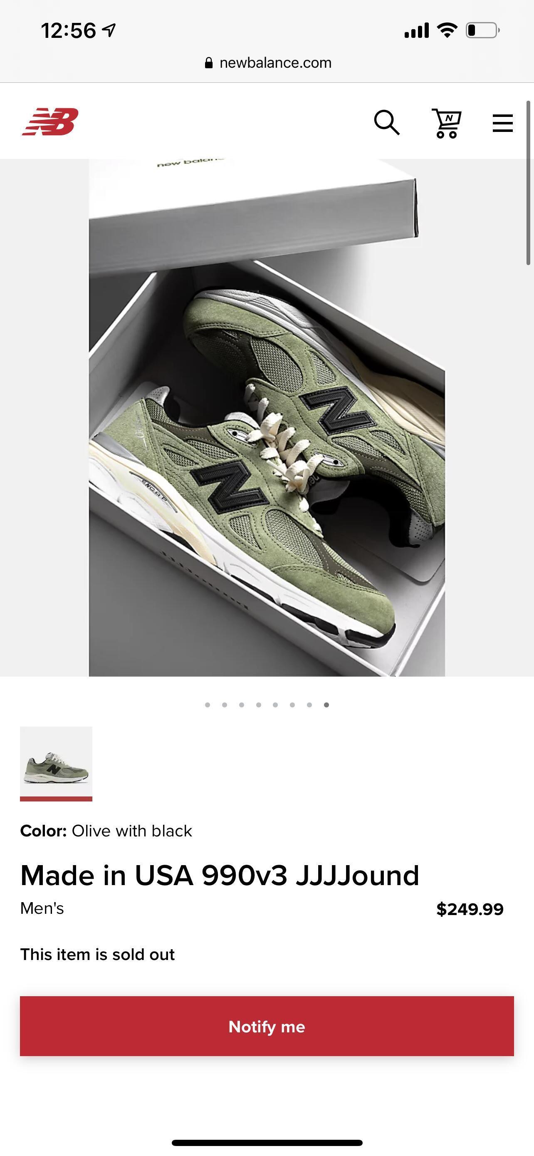Tap the cellular signal bars icon
This screenshot has width=534, height=1156.
tap(417, 30)
